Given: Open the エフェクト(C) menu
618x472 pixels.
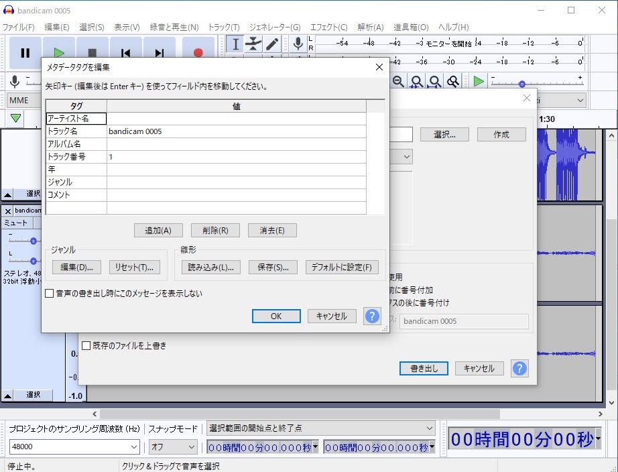Looking at the screenshot, I should coord(328,27).
